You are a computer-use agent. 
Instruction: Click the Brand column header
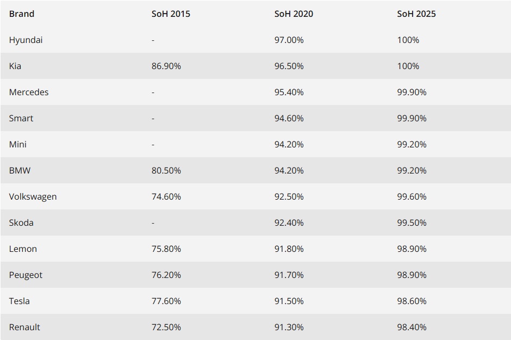click(22, 14)
